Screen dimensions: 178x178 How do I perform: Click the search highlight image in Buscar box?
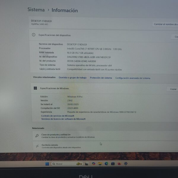click(x=79, y=164)
